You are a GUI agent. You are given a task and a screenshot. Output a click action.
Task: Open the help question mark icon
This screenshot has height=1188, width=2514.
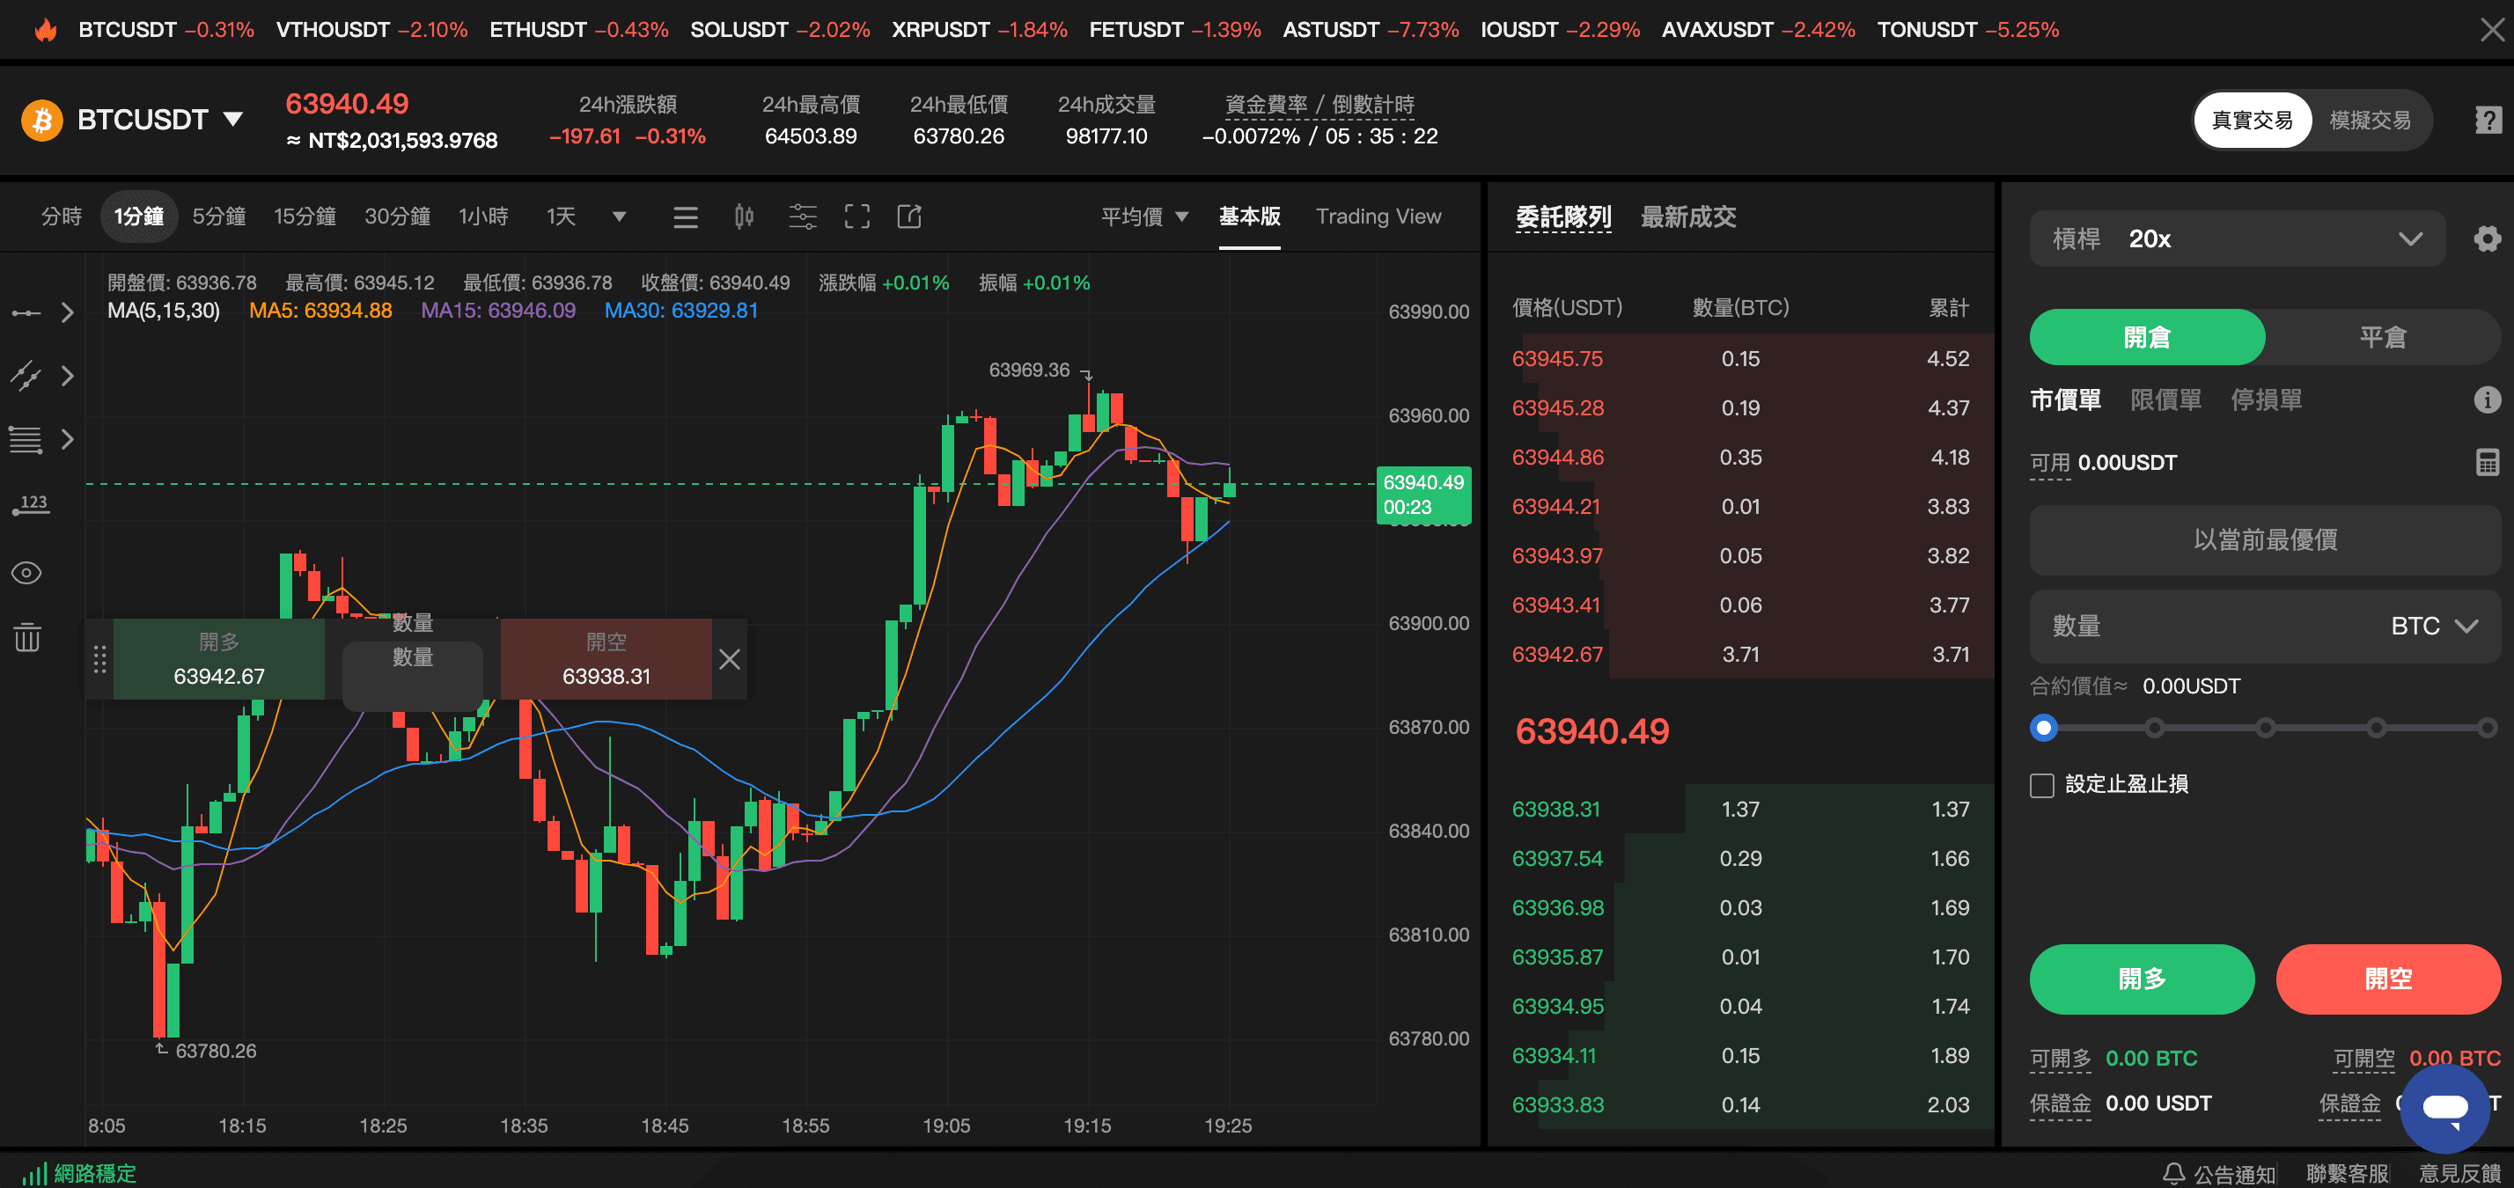2488,120
